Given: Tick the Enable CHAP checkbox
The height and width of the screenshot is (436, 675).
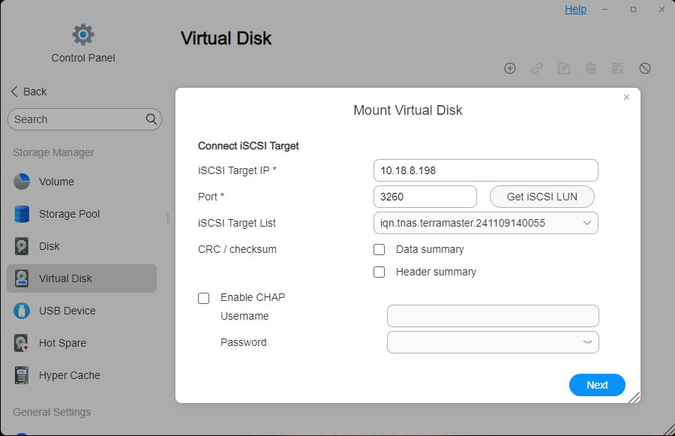Looking at the screenshot, I should [x=204, y=298].
